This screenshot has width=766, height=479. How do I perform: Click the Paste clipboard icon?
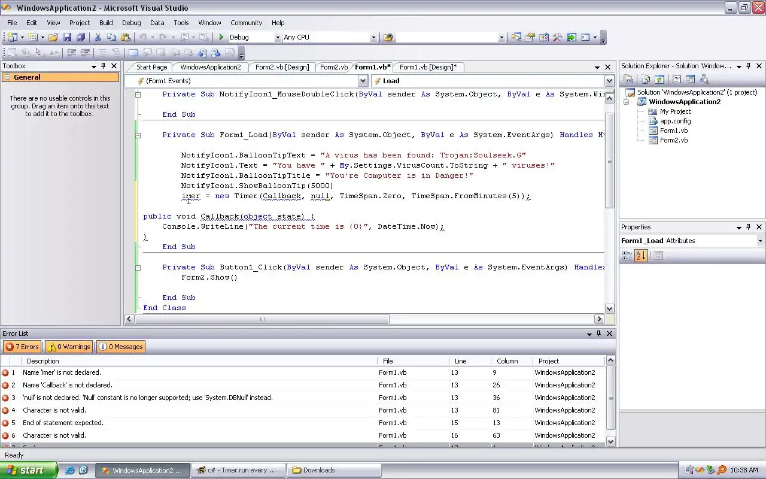[x=125, y=37]
